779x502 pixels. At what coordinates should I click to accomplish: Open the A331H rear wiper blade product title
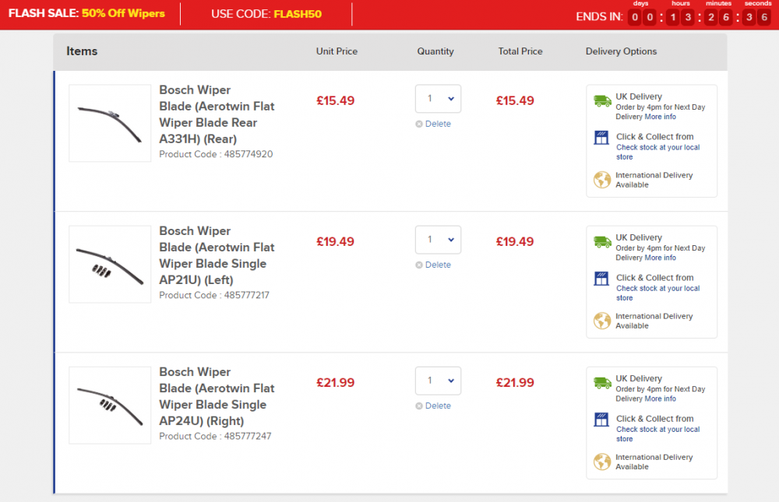point(217,114)
